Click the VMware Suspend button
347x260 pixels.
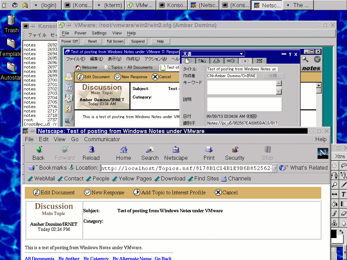[138, 41]
